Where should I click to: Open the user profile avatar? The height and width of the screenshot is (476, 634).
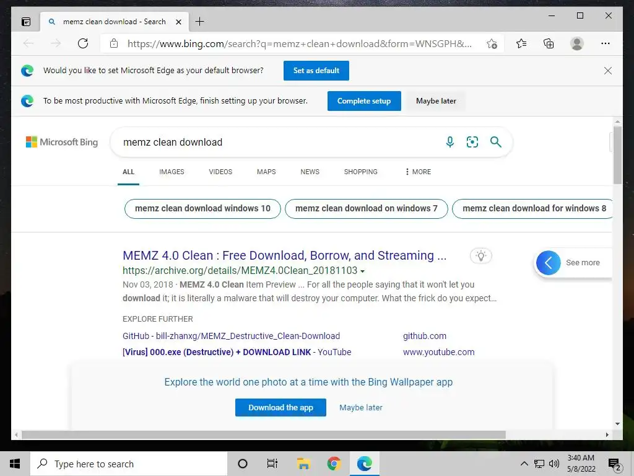[577, 43]
